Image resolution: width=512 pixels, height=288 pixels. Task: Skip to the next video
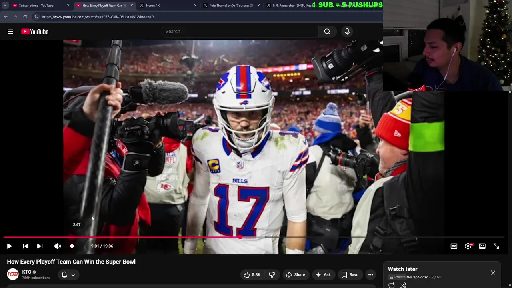pyautogui.click(x=40, y=246)
